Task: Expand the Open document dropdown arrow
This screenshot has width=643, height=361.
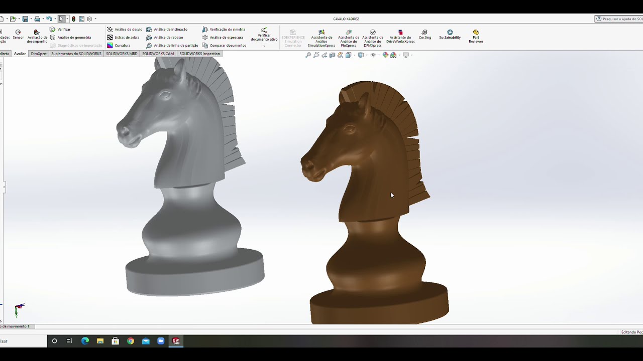Action: click(19, 19)
